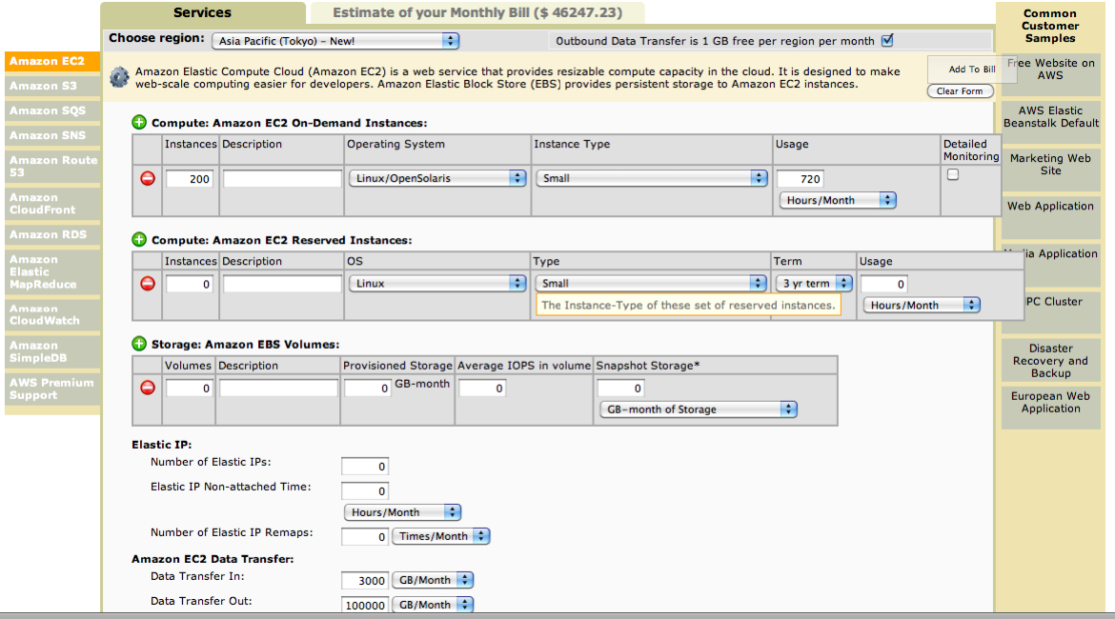Click Reserved Instances count field
The height and width of the screenshot is (619, 1115).
[189, 285]
